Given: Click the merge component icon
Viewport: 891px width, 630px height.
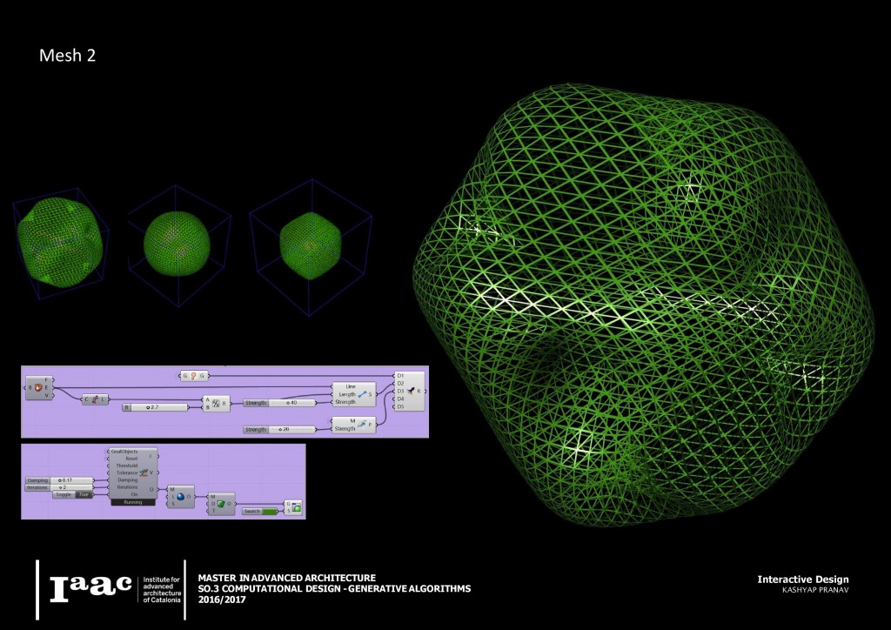Looking at the screenshot, I should pos(411,391).
